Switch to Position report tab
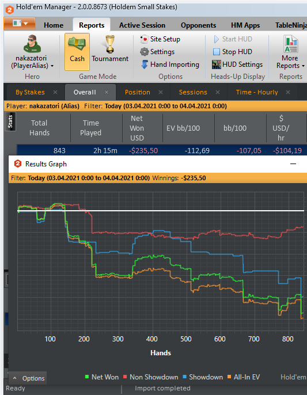The image size is (307, 395). pos(137,92)
